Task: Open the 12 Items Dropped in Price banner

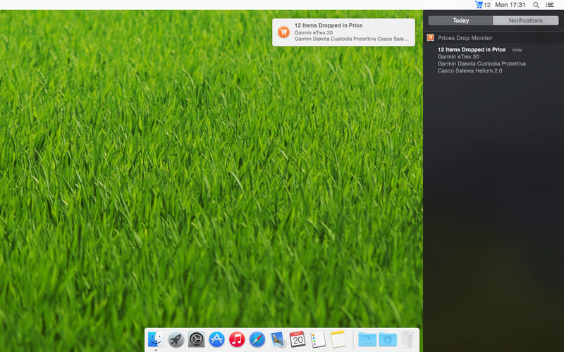Action: point(343,32)
